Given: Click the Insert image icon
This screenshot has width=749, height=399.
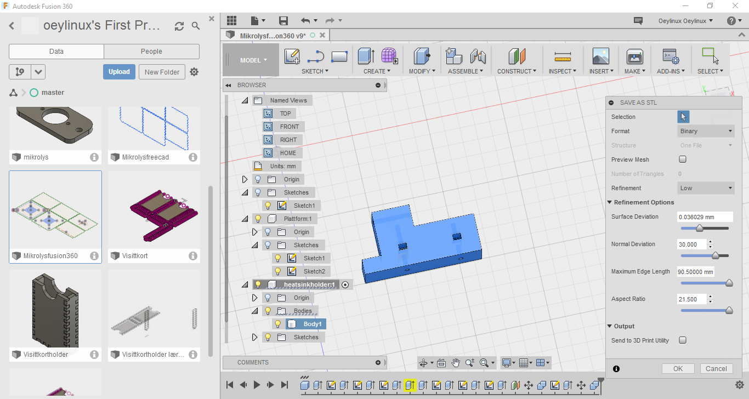Looking at the screenshot, I should [x=601, y=56].
